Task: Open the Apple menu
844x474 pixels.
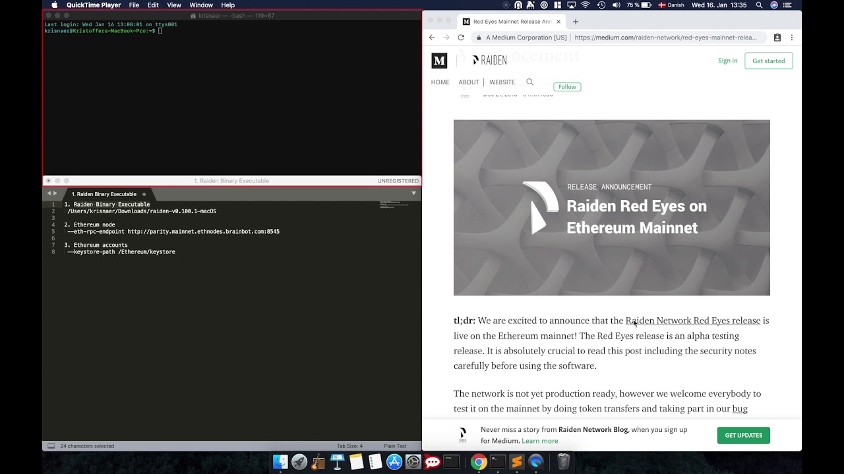Action: click(x=54, y=5)
